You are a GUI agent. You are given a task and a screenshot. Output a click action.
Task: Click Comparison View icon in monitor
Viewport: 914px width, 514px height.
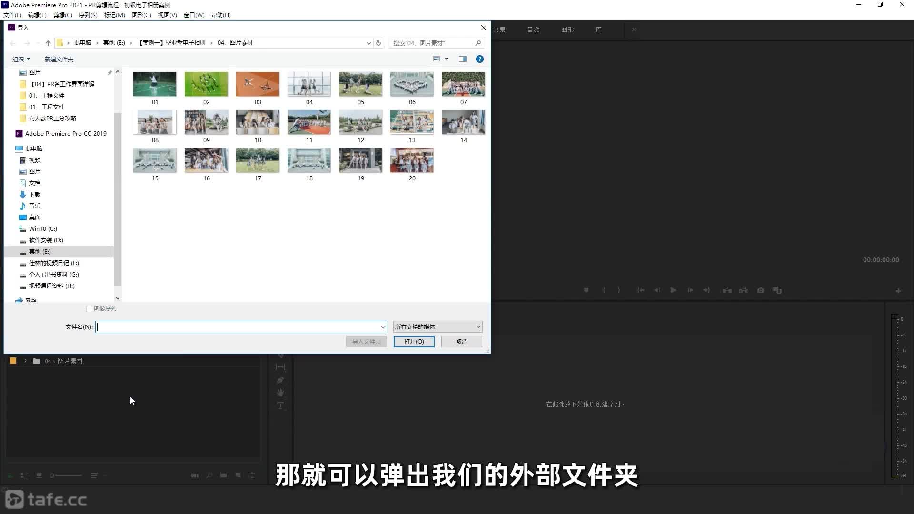pos(777,290)
